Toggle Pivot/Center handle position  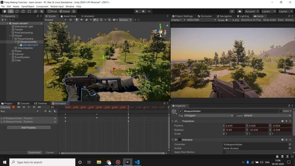(52, 11)
